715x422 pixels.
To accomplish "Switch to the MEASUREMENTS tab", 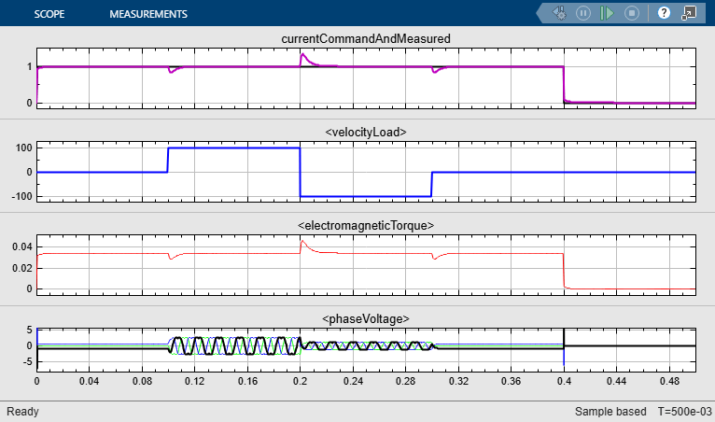I will [x=148, y=14].
